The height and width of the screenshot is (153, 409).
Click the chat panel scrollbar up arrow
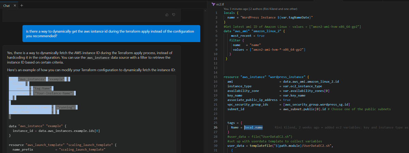point(206,11)
